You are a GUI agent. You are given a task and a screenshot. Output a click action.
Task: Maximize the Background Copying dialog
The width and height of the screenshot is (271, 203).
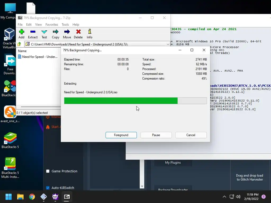(x=192, y=50)
